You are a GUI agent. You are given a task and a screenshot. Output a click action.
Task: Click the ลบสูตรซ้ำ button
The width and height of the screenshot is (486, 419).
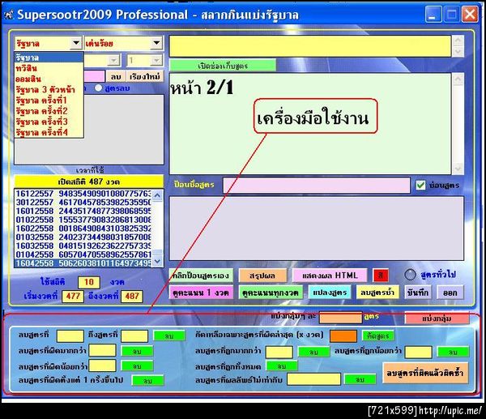tap(377, 293)
